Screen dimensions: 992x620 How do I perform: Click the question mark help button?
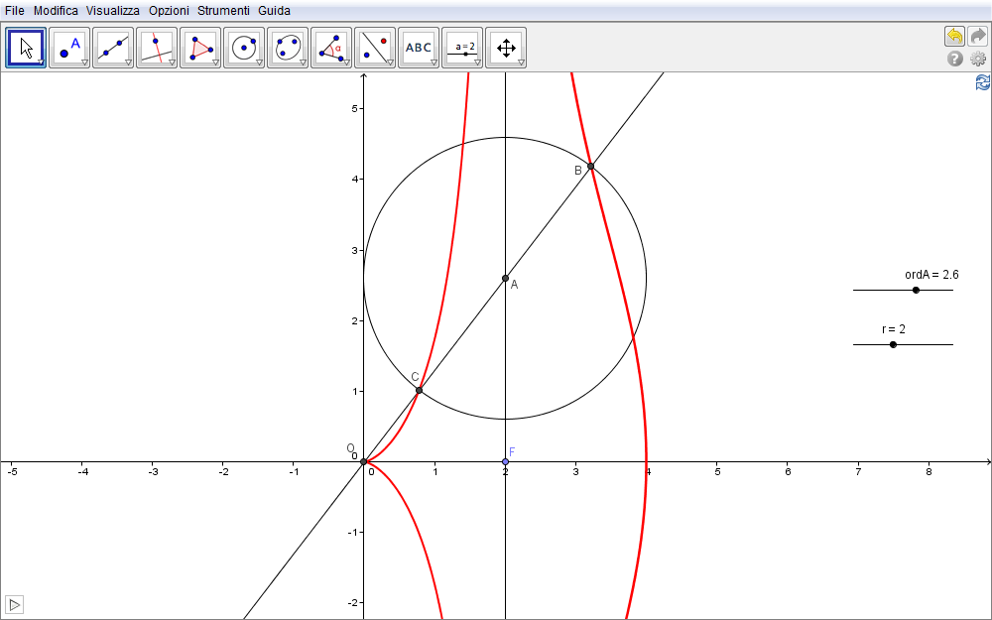pos(955,60)
